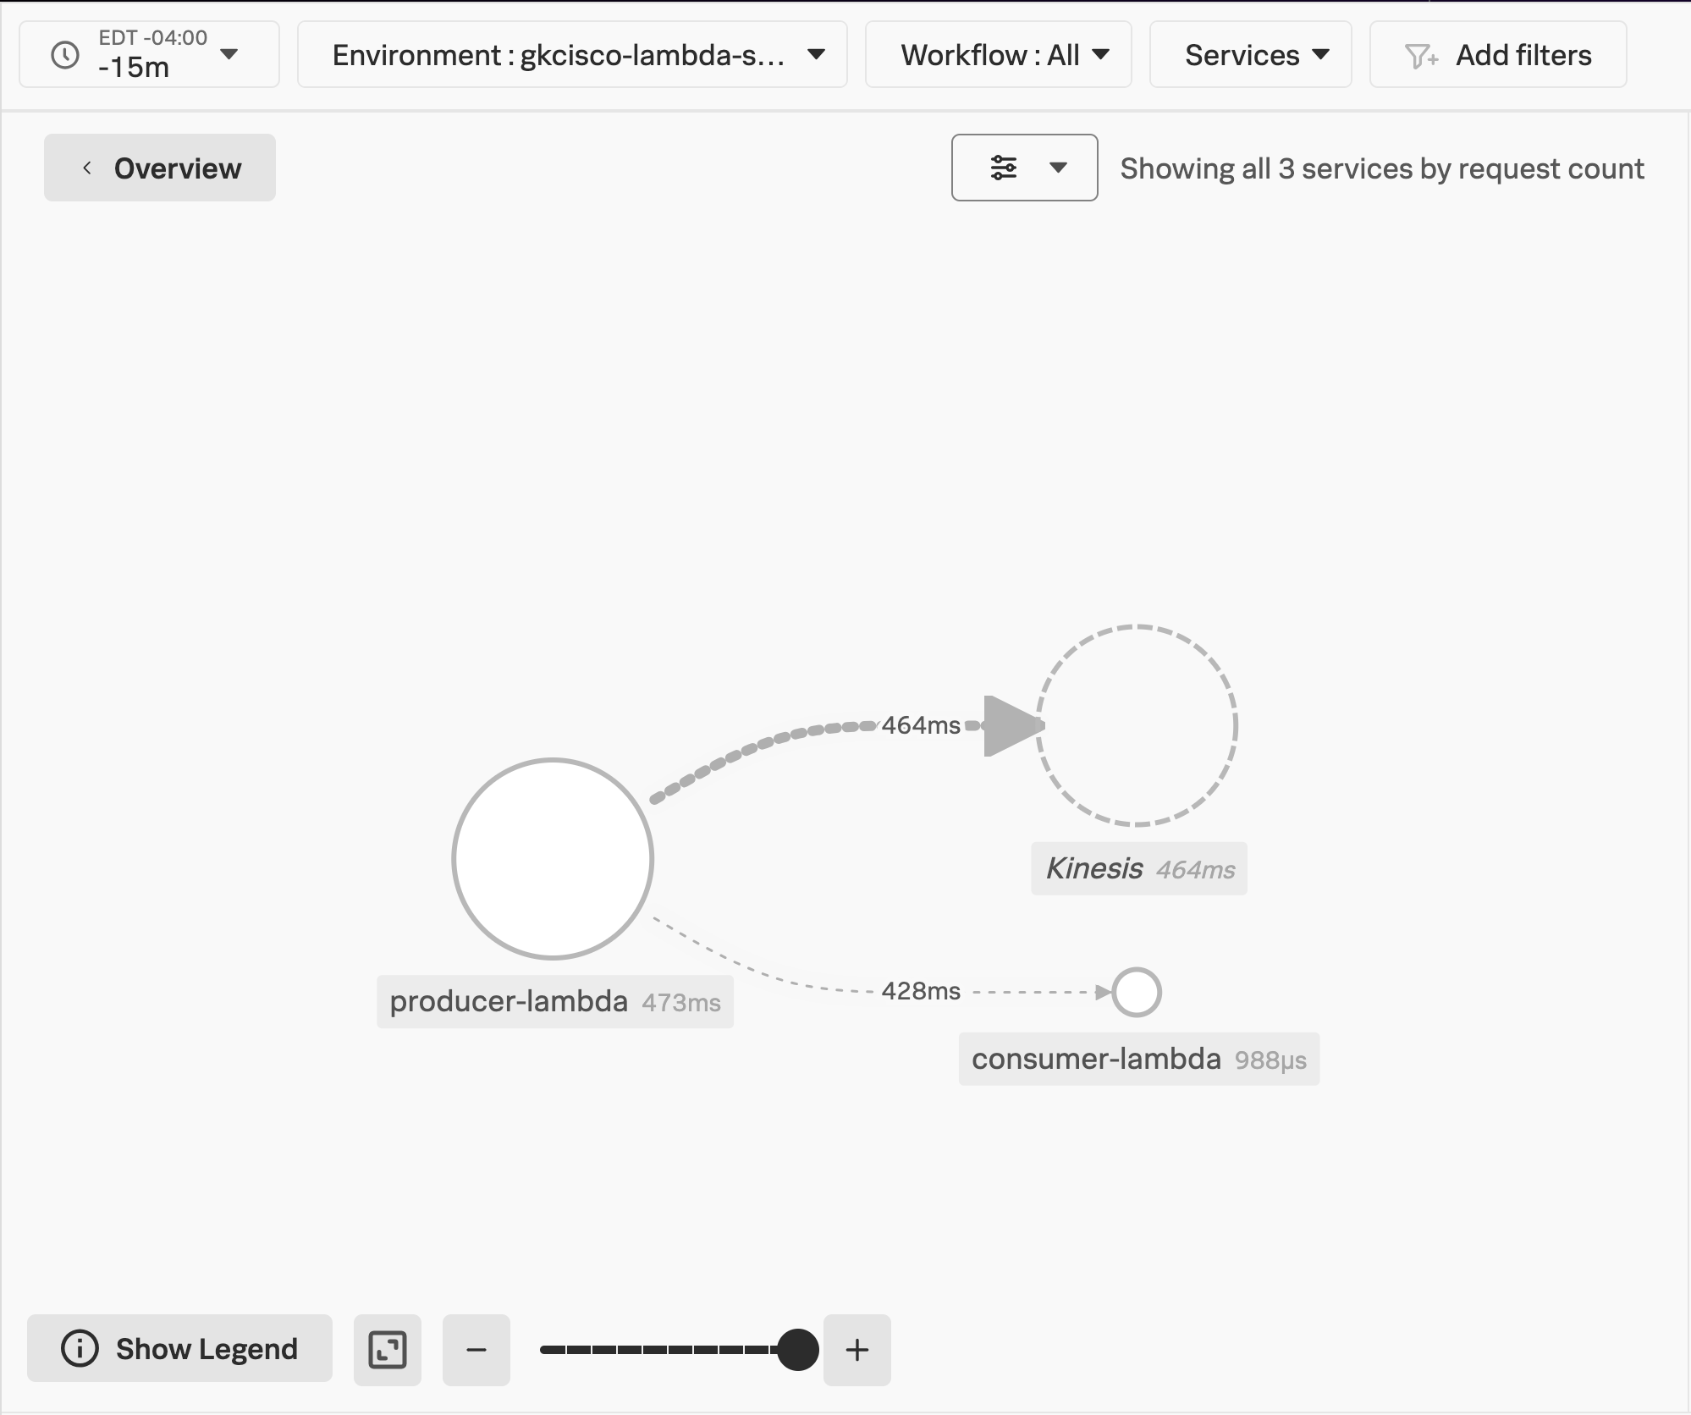Expand the time range dropdown showing -15m
Image resolution: width=1691 pixels, height=1415 pixels.
point(230,54)
